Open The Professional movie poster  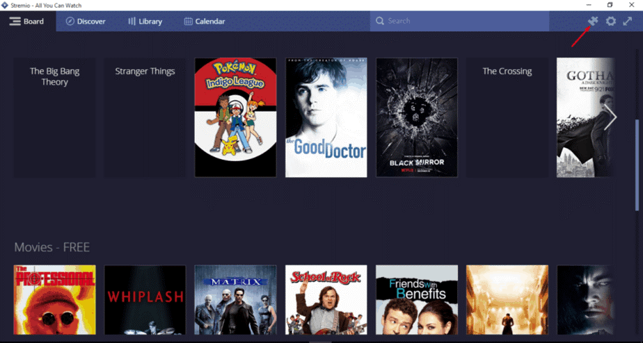tap(54, 300)
